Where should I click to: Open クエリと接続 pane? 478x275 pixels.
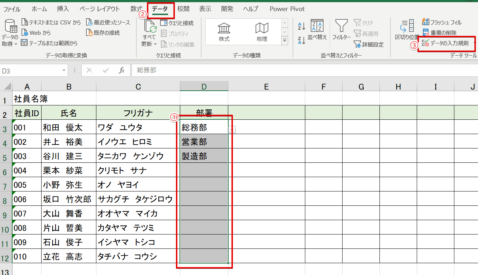point(177,23)
